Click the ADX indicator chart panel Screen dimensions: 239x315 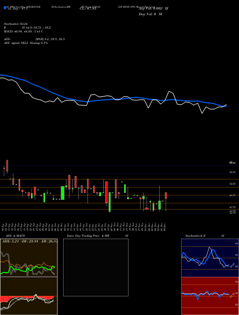pos(29,258)
